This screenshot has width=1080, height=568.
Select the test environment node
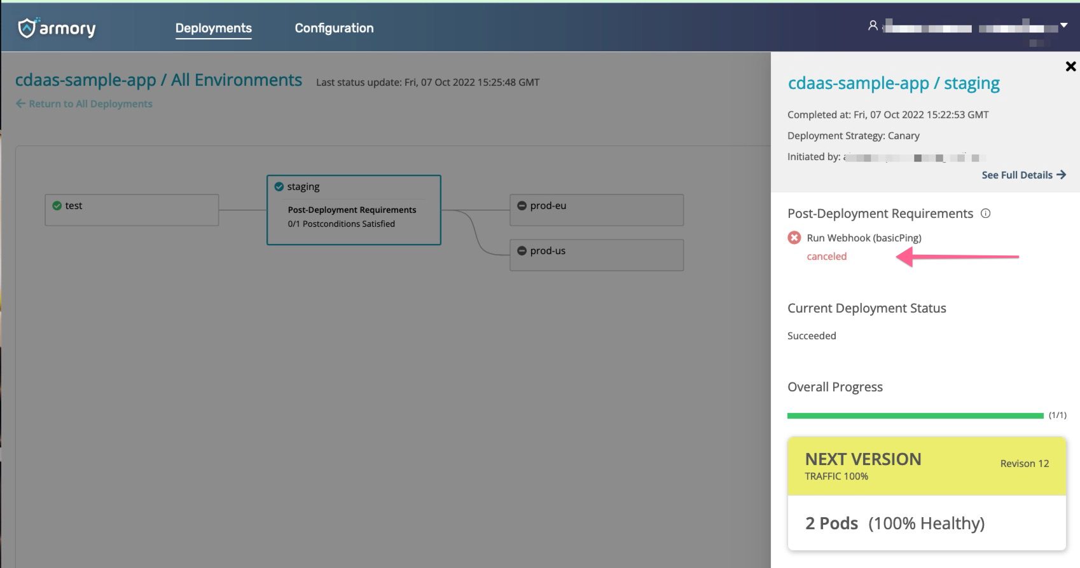click(x=132, y=210)
